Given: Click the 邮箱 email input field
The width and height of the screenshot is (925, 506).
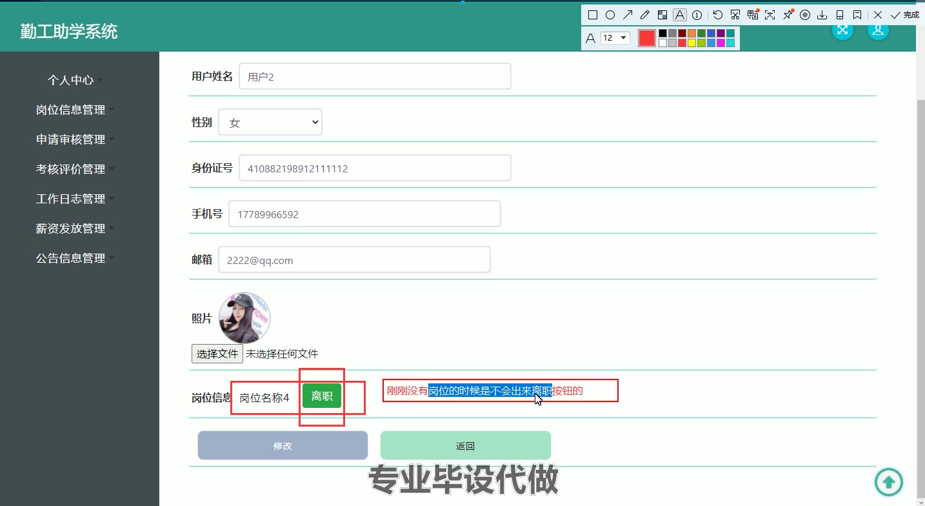Looking at the screenshot, I should point(354,259).
